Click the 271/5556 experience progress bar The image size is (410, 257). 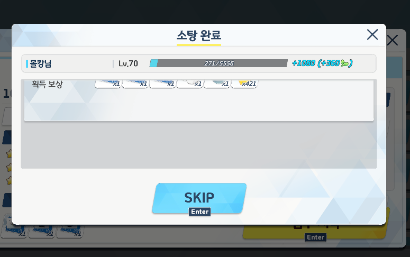pyautogui.click(x=218, y=63)
